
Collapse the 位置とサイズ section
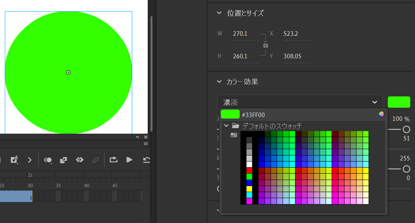pos(219,13)
